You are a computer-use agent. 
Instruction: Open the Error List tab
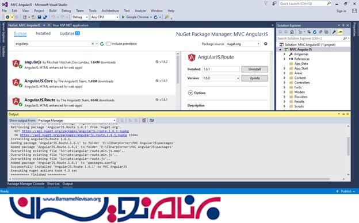pos(54,184)
